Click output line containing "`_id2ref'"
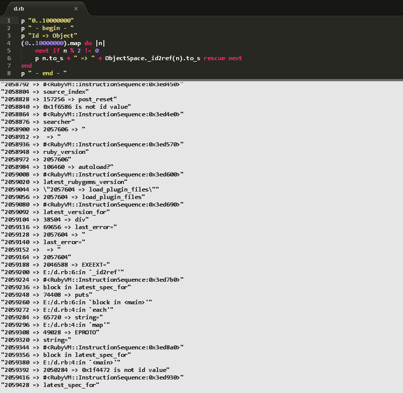The width and height of the screenshot is (403, 393). pyautogui.click(x=62, y=272)
